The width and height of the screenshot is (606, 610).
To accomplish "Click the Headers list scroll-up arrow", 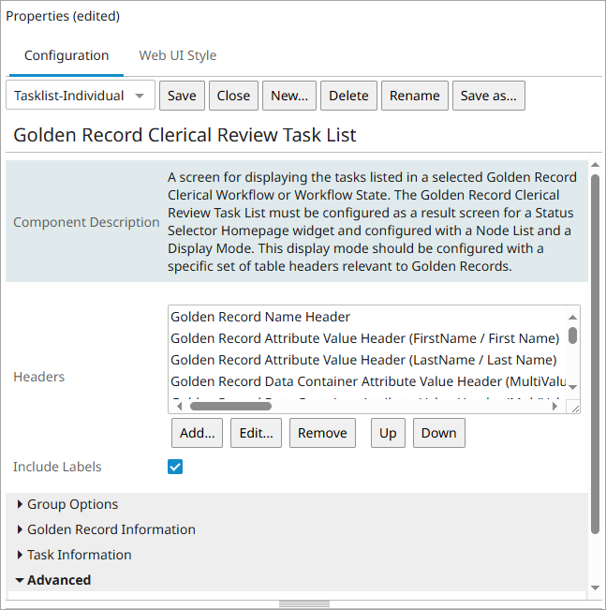I will point(572,317).
